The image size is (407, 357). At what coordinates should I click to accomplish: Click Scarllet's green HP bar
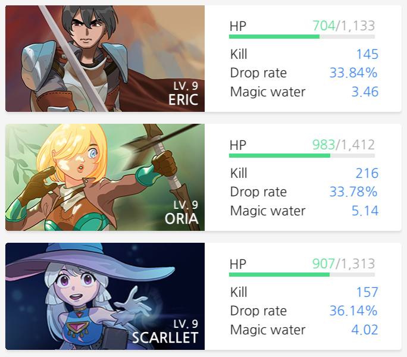[302, 274]
